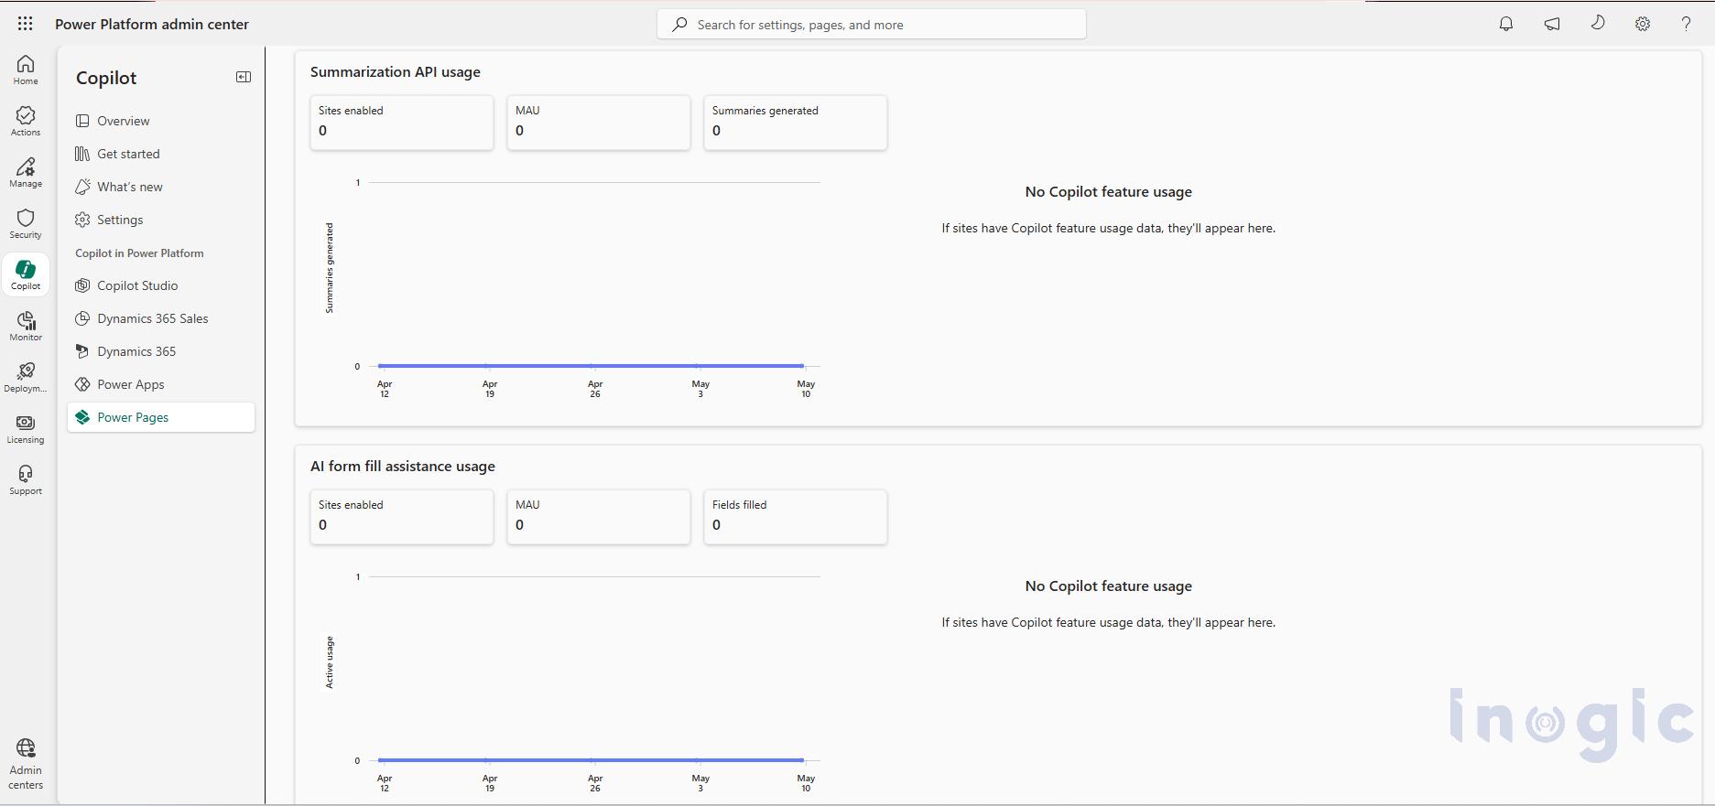This screenshot has height=806, width=1715.
Task: Open What's new in Copilot menu
Action: pyautogui.click(x=161, y=187)
